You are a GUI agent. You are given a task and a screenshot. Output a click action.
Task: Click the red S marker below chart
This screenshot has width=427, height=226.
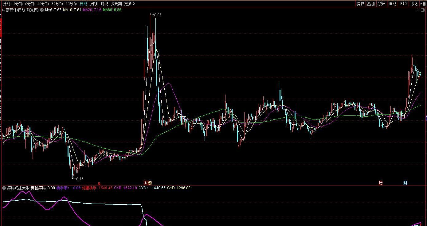[99, 183]
